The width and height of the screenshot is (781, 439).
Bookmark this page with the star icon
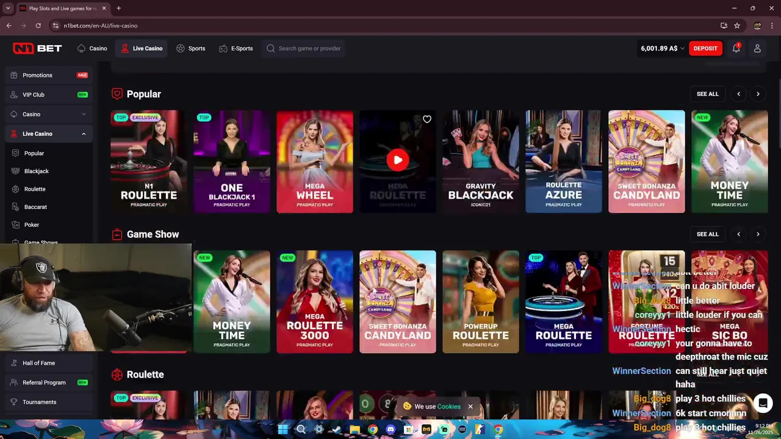click(x=737, y=26)
